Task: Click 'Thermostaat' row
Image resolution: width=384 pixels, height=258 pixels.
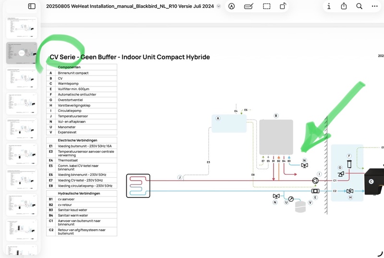Action: [82, 160]
